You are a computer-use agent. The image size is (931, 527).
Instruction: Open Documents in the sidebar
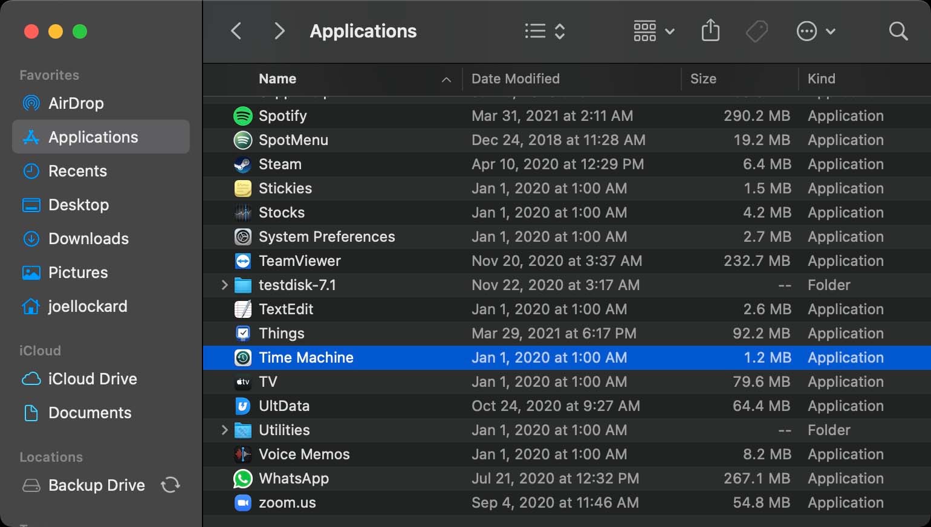coord(101,413)
